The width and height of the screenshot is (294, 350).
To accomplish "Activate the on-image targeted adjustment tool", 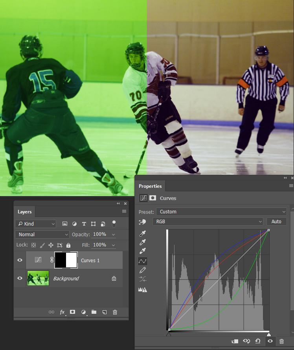I will point(142,222).
